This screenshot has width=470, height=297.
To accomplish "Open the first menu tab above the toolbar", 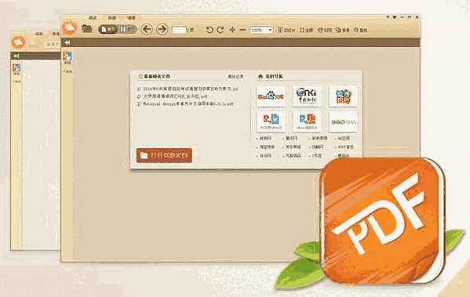I will 93,18.
